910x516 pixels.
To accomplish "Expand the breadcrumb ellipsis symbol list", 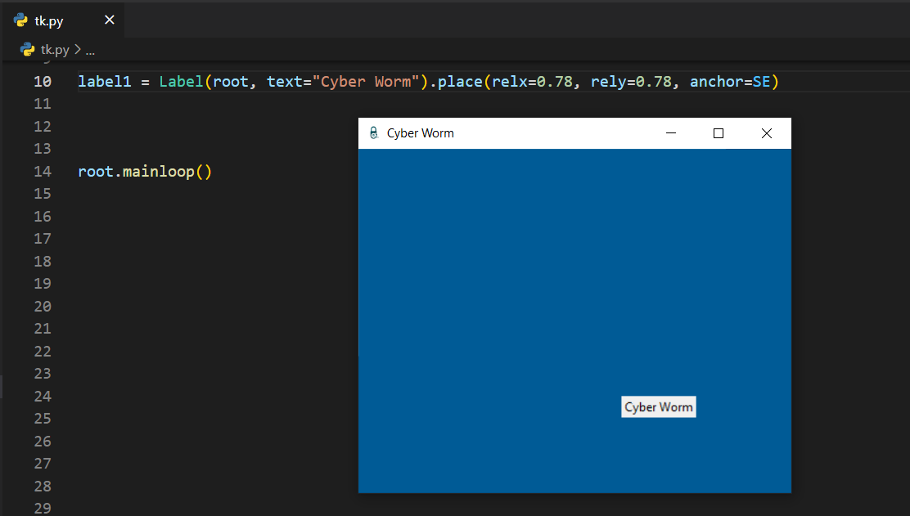I will tap(90, 50).
